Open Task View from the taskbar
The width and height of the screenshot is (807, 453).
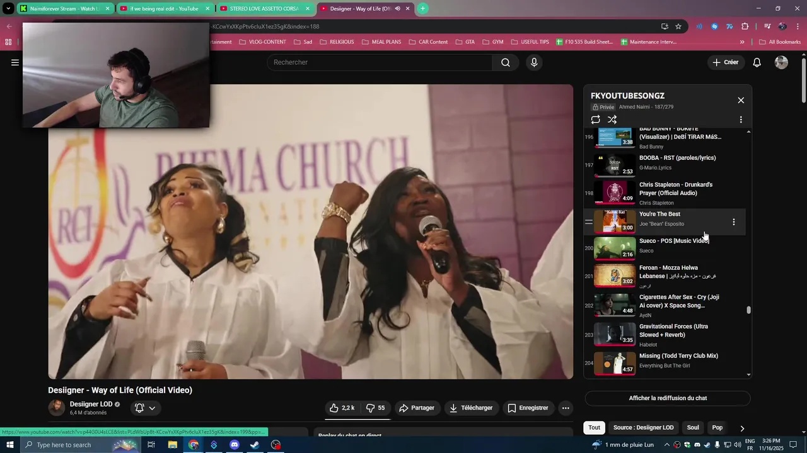point(151,445)
